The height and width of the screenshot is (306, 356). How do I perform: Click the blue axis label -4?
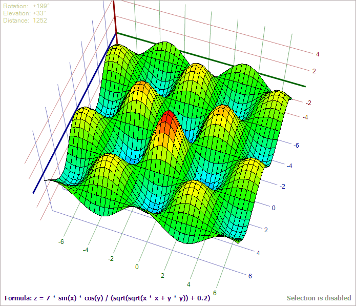289,166
